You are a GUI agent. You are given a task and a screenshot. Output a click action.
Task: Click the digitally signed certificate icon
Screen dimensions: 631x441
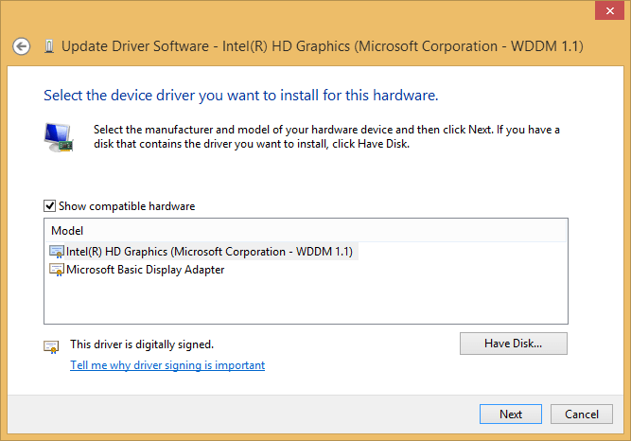(51, 346)
